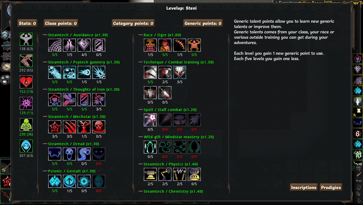Select the hooded Cunning stat icon showing 307
Image resolution: width=363 pixels, height=205 pixels.
26,146
